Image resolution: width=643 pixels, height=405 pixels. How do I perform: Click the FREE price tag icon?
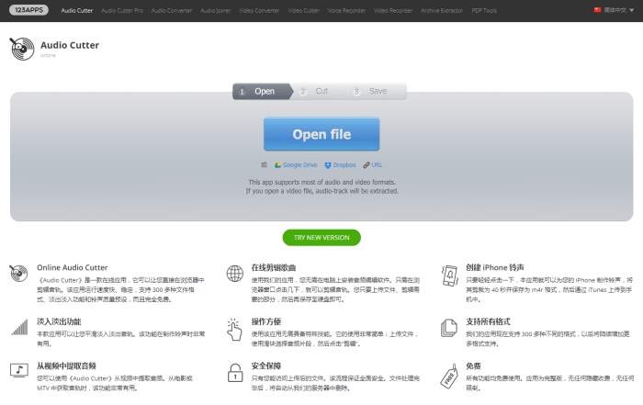[449, 376]
